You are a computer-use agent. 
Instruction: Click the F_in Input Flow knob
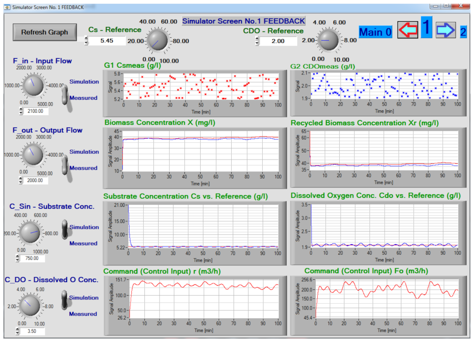(x=32, y=85)
